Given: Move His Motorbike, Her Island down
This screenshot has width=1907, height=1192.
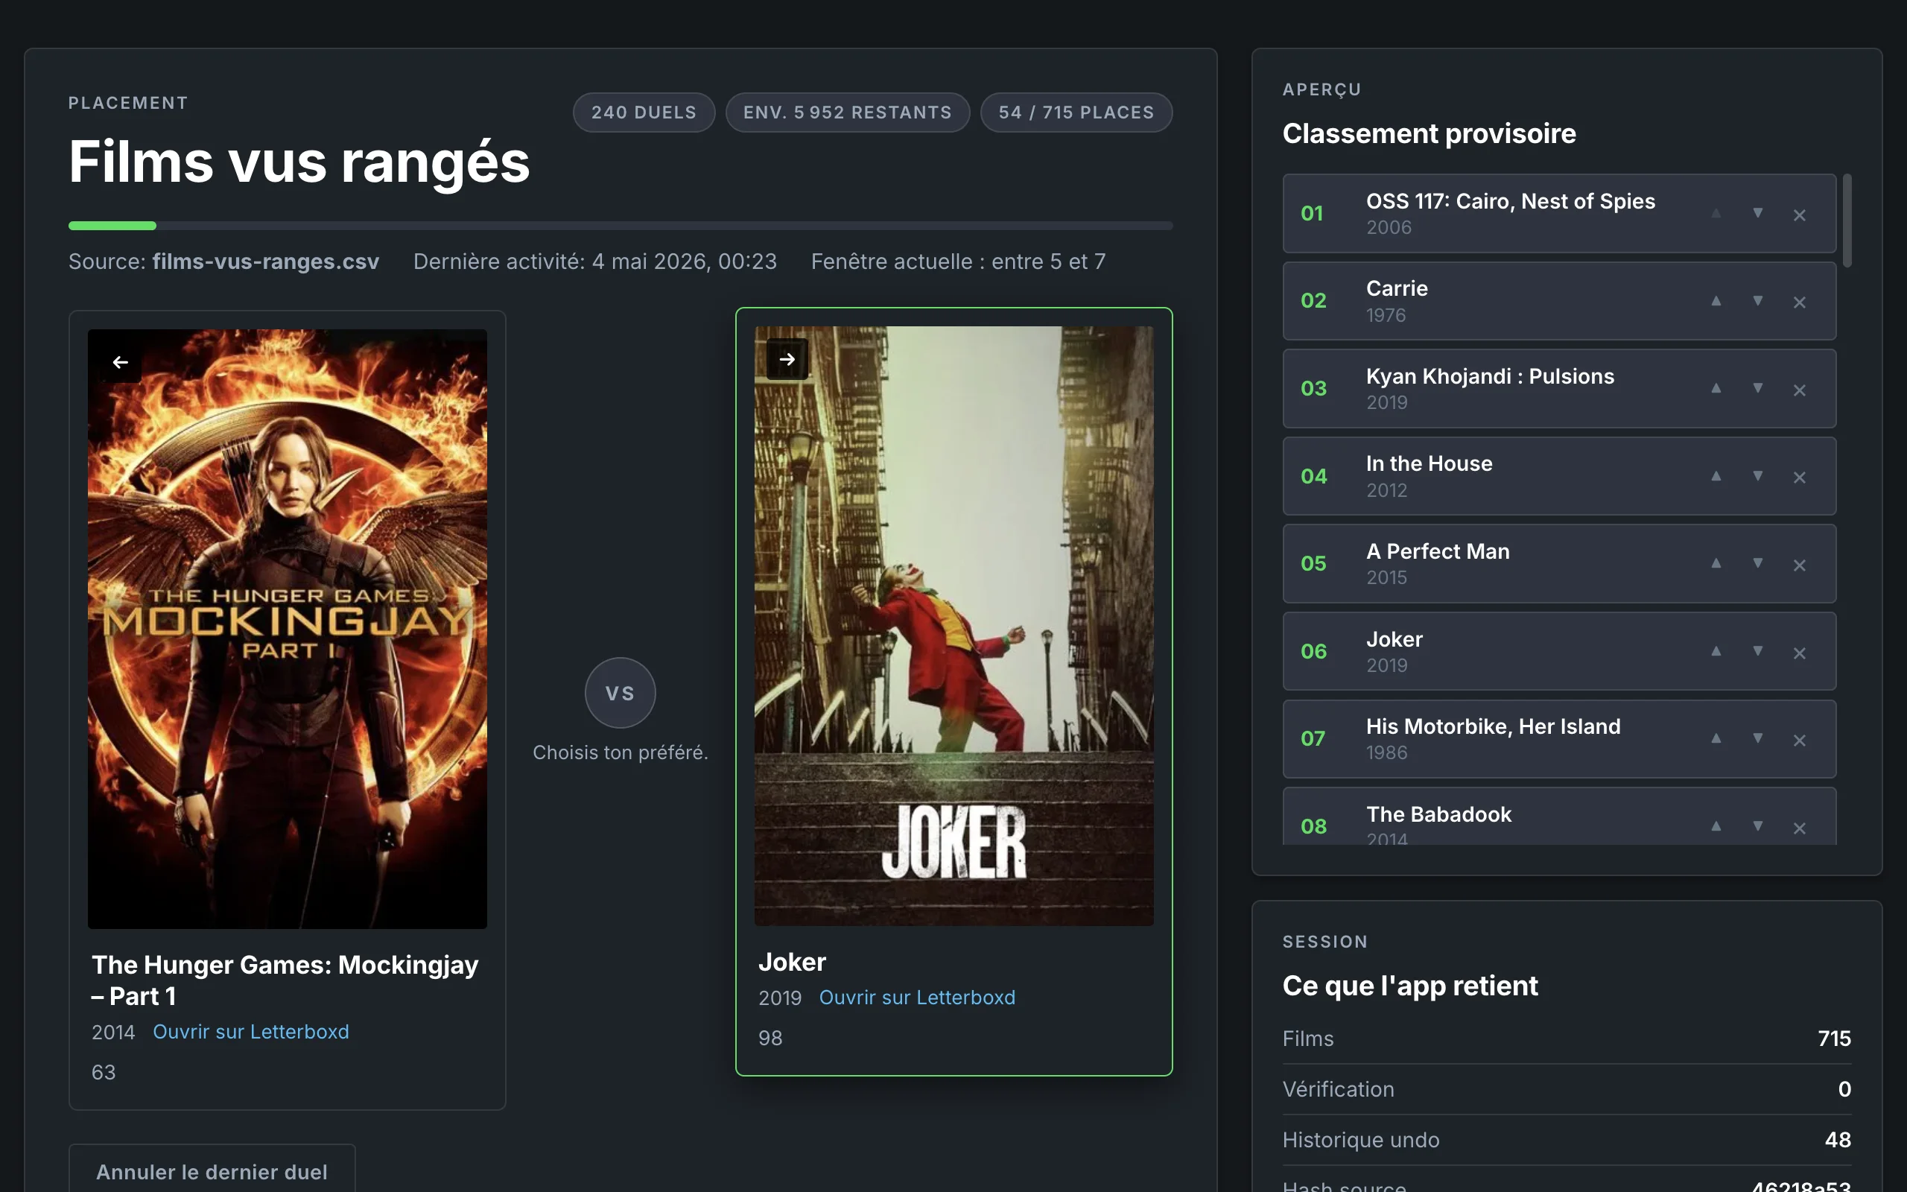Looking at the screenshot, I should [x=1757, y=739].
